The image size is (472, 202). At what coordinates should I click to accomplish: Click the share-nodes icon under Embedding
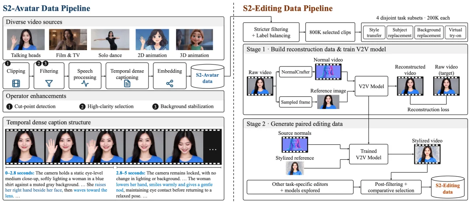[x=170, y=83]
